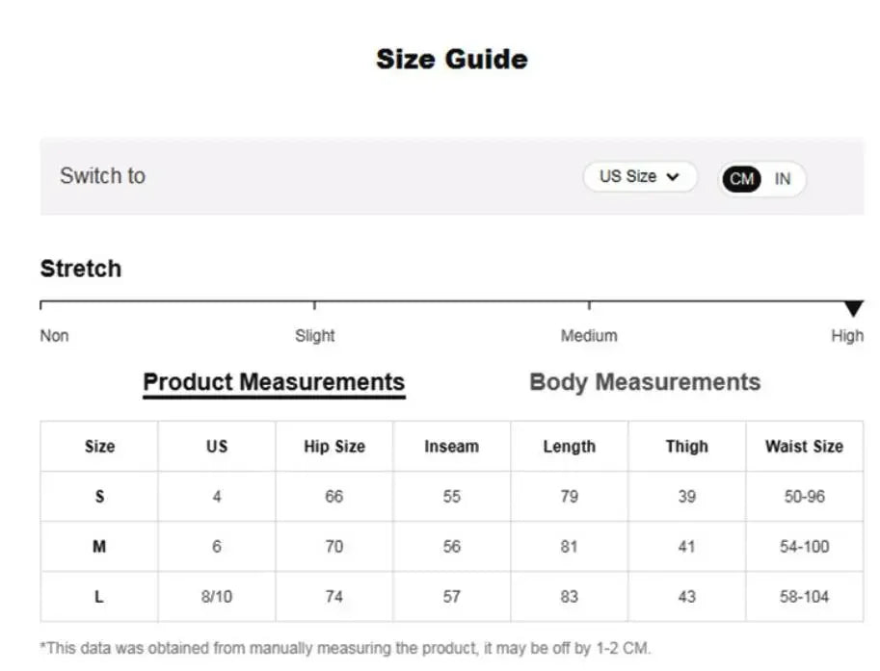The width and height of the screenshot is (880, 671).
Task: Click the Hip Size column header
Action: pyautogui.click(x=334, y=447)
